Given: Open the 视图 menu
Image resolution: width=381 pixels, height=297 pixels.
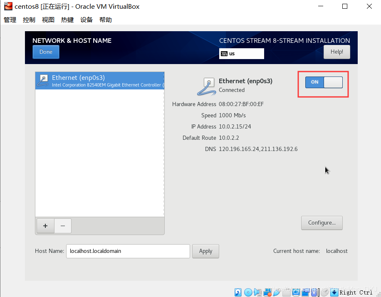Looking at the screenshot, I should tap(48, 20).
